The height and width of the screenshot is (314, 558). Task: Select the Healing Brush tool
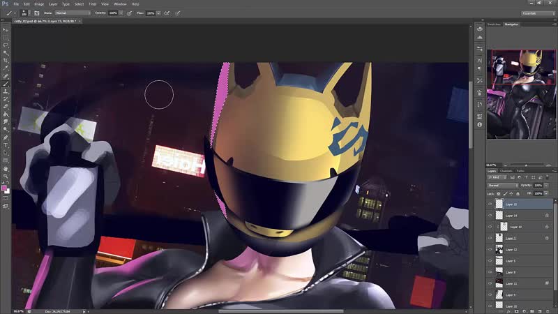[x=6, y=76]
